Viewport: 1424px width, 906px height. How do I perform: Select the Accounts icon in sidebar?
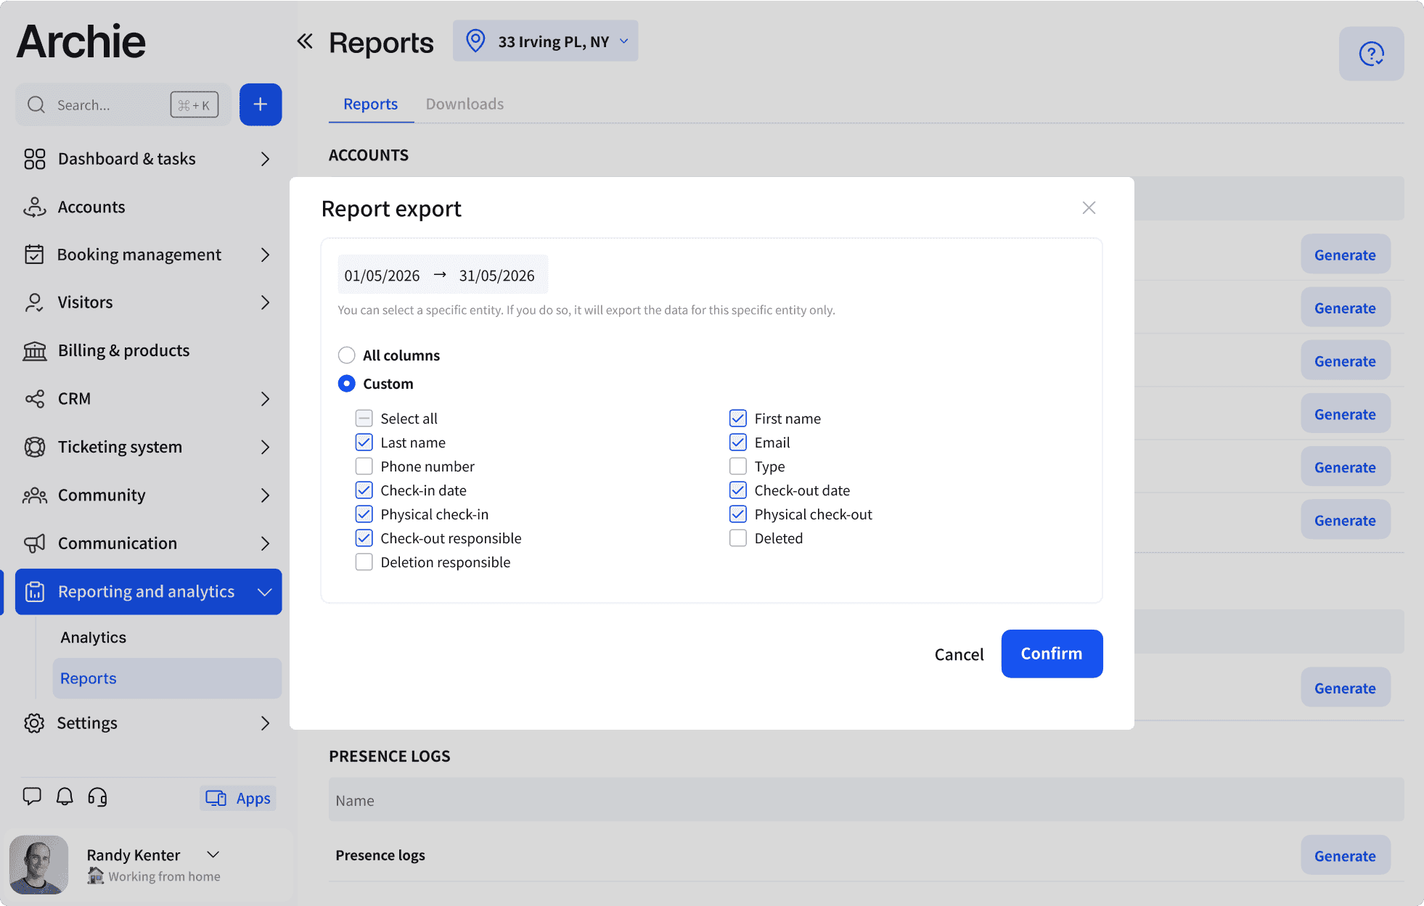tap(34, 207)
